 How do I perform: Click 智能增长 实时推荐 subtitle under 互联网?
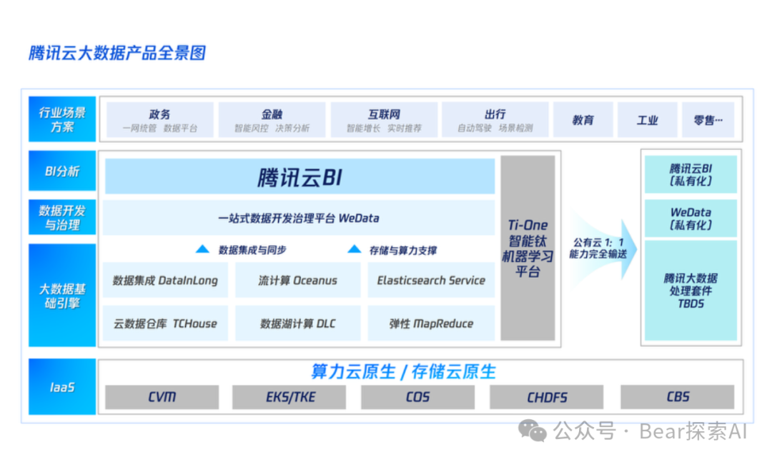[x=384, y=129]
